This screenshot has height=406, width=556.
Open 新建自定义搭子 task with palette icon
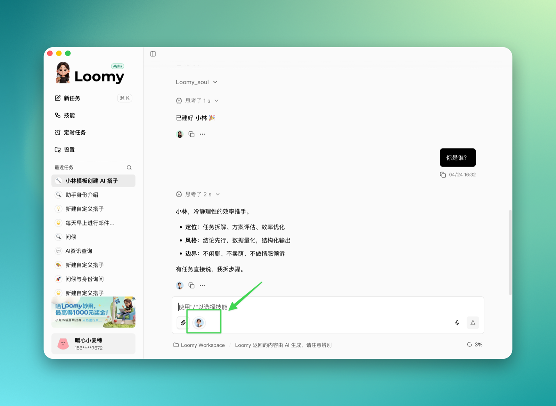pos(93,265)
